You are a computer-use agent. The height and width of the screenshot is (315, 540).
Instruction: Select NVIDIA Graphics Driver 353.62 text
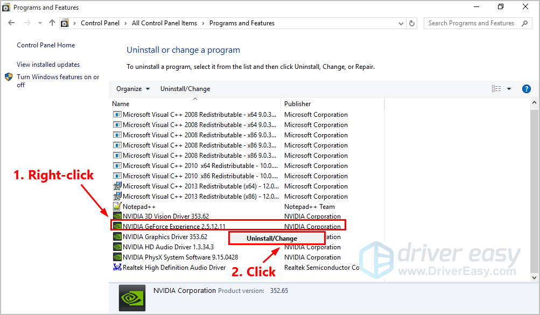coord(165,237)
